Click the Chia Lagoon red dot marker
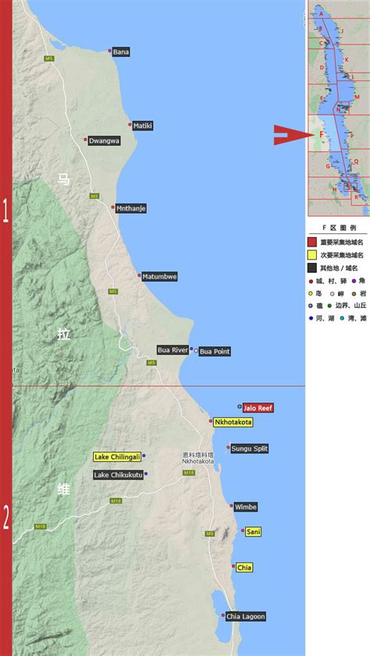Viewport: 370px width, 656px height. click(x=223, y=615)
